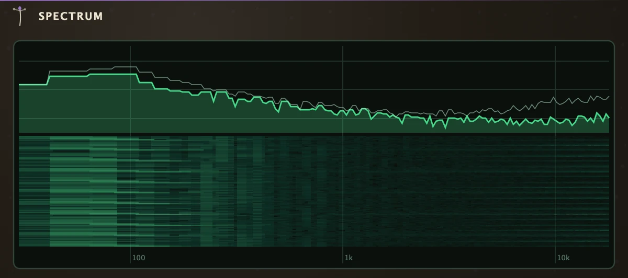Click the SPECTRUM panel title
The width and height of the screenshot is (628, 278).
71,16
